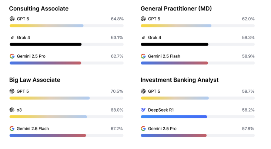Select the Investment Banking Analyst heading
This screenshot has height=149, width=271.
pos(180,80)
